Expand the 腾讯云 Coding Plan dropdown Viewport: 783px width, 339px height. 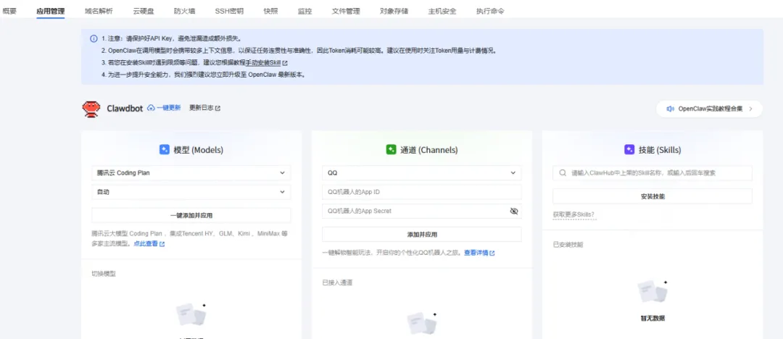[x=191, y=172]
